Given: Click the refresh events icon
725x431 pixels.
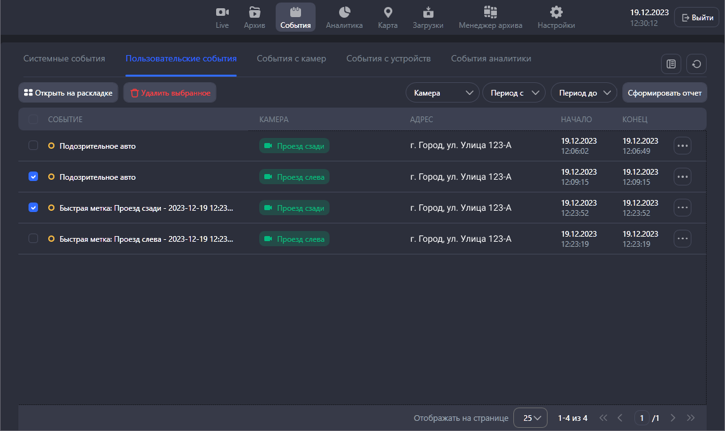Looking at the screenshot, I should pyautogui.click(x=696, y=64).
